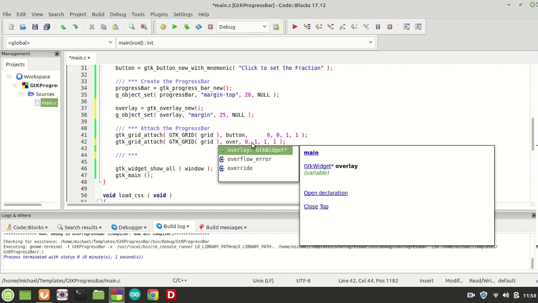Abort the build with the stop icon
The height and width of the screenshot is (303, 538).
210,27
